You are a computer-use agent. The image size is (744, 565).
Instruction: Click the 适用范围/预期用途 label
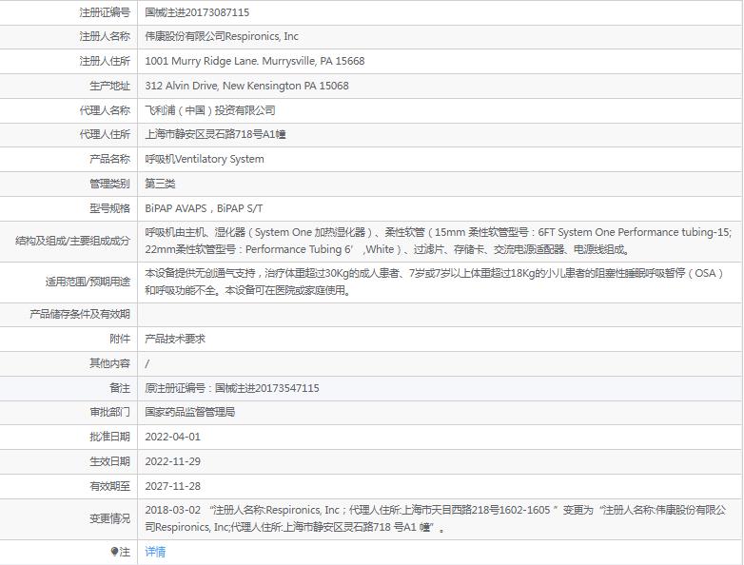click(x=88, y=282)
